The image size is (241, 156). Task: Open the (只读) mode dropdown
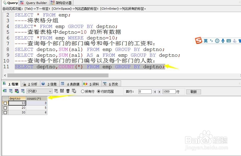pos(39,91)
